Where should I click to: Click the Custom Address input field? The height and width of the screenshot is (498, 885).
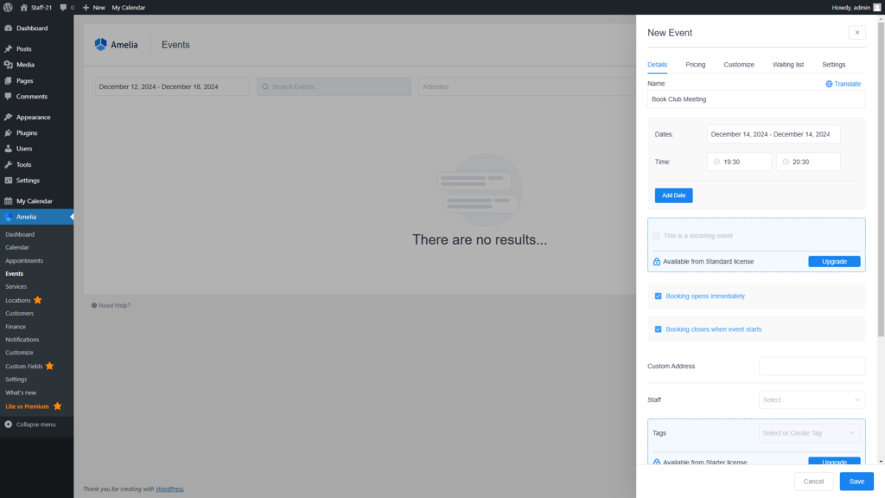(x=812, y=366)
